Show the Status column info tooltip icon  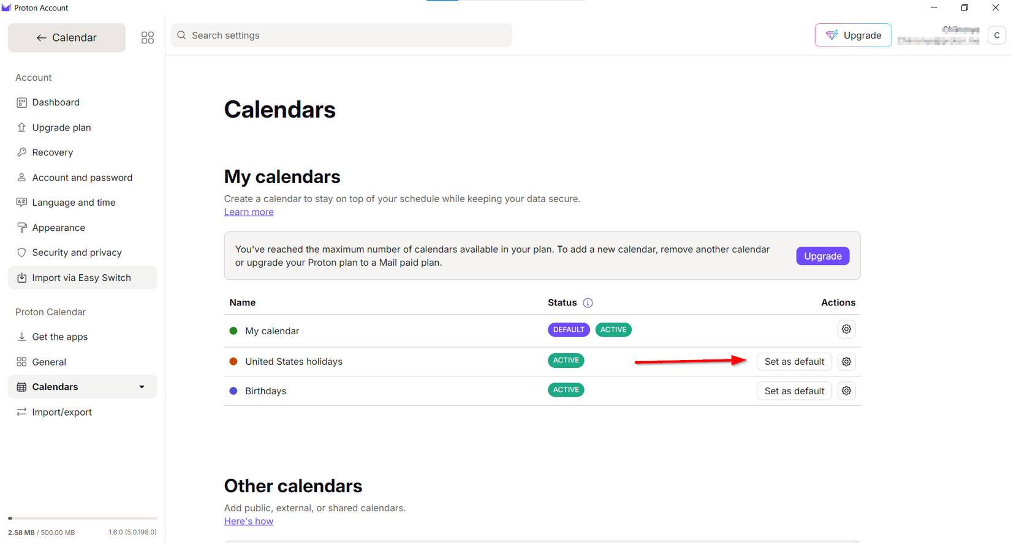pyautogui.click(x=588, y=302)
